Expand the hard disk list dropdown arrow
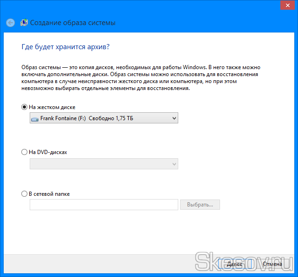The image size is (298, 277). (174, 119)
